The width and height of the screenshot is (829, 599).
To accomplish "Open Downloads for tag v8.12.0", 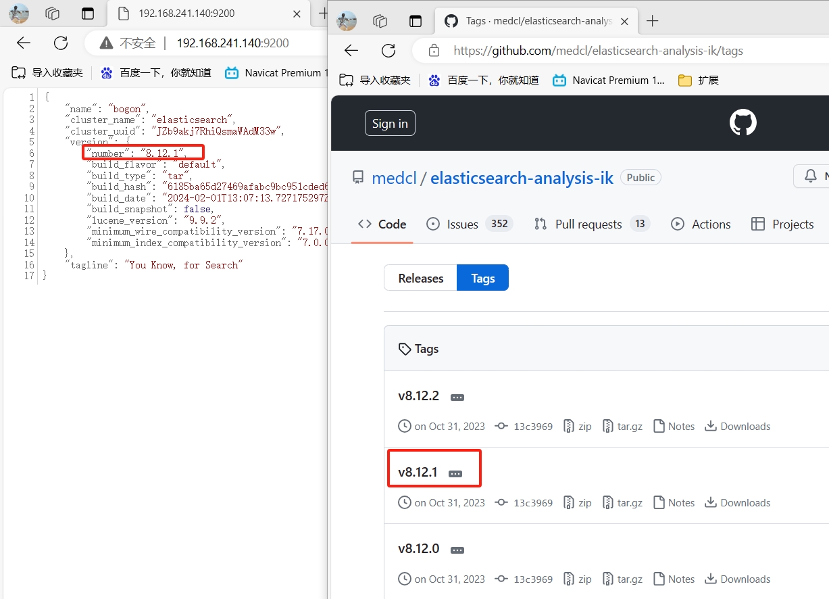I will click(738, 579).
